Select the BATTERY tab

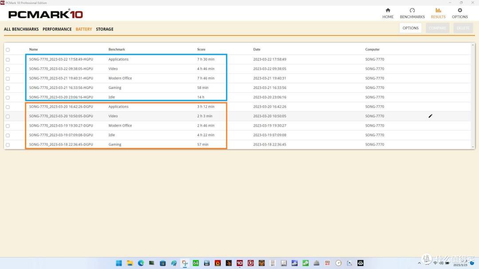(x=84, y=29)
